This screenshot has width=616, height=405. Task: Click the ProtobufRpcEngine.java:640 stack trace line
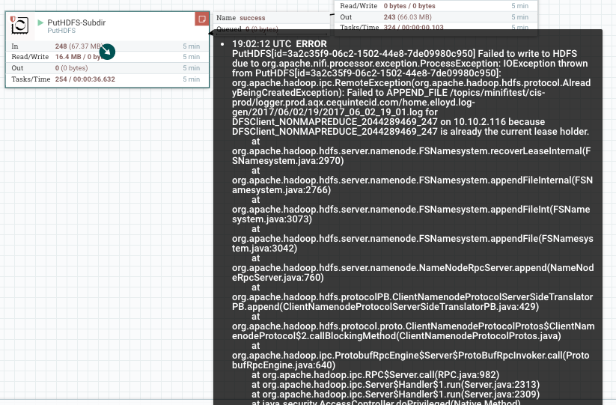pos(410,360)
